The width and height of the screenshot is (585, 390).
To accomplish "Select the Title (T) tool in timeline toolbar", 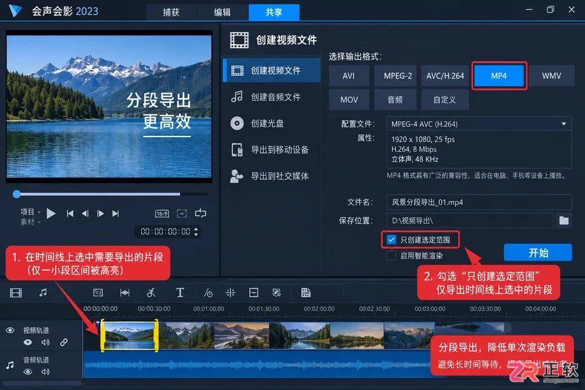I will point(180,293).
